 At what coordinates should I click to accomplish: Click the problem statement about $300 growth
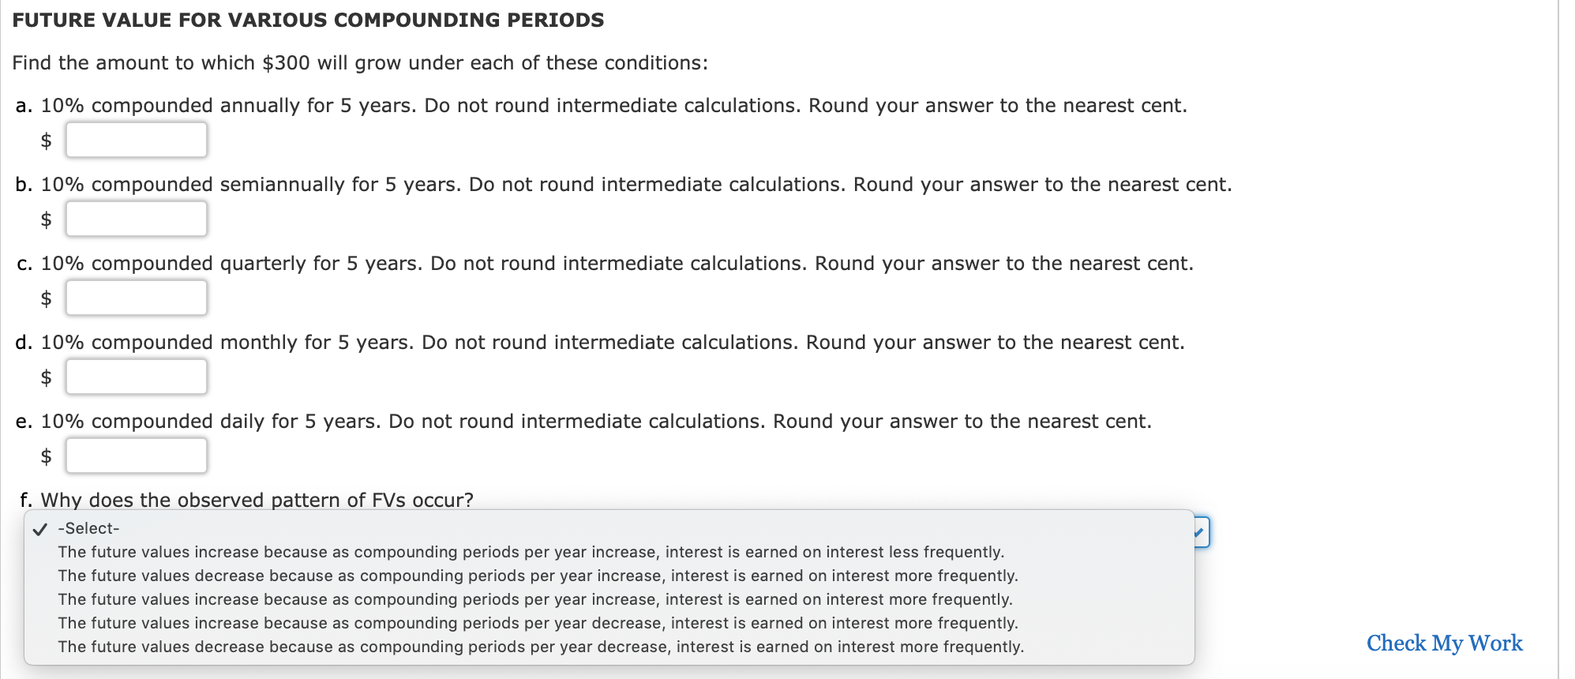click(x=360, y=62)
